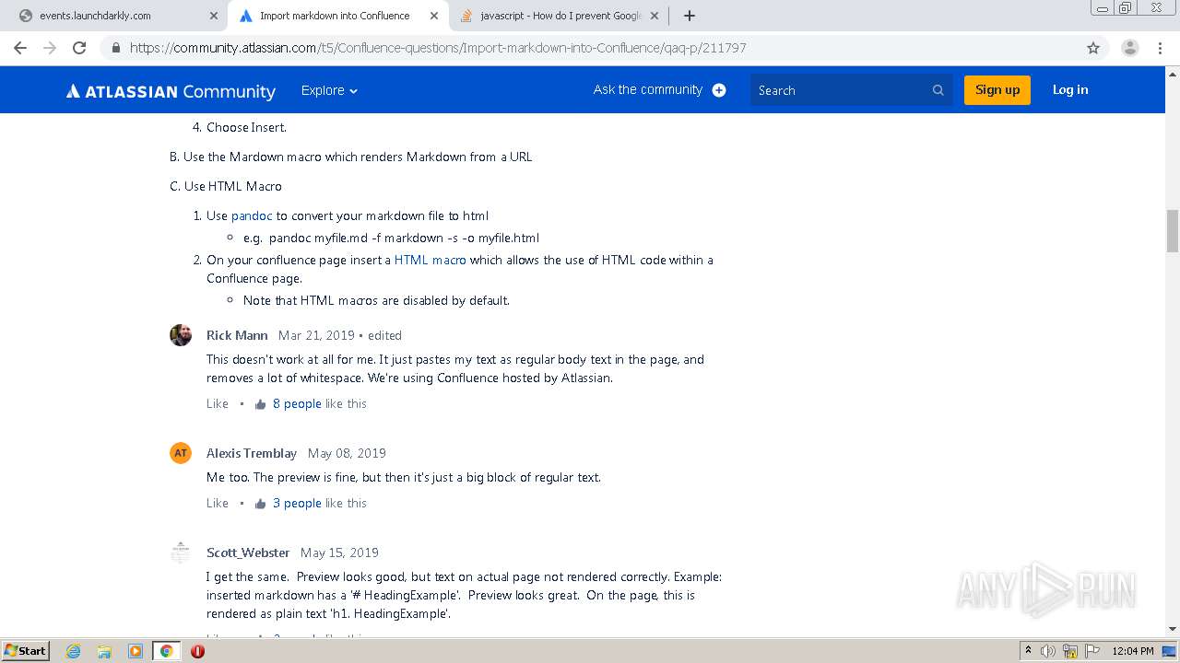This screenshot has width=1180, height=663.
Task: Launch Internet Explorer from the taskbar
Action: pos(73,651)
